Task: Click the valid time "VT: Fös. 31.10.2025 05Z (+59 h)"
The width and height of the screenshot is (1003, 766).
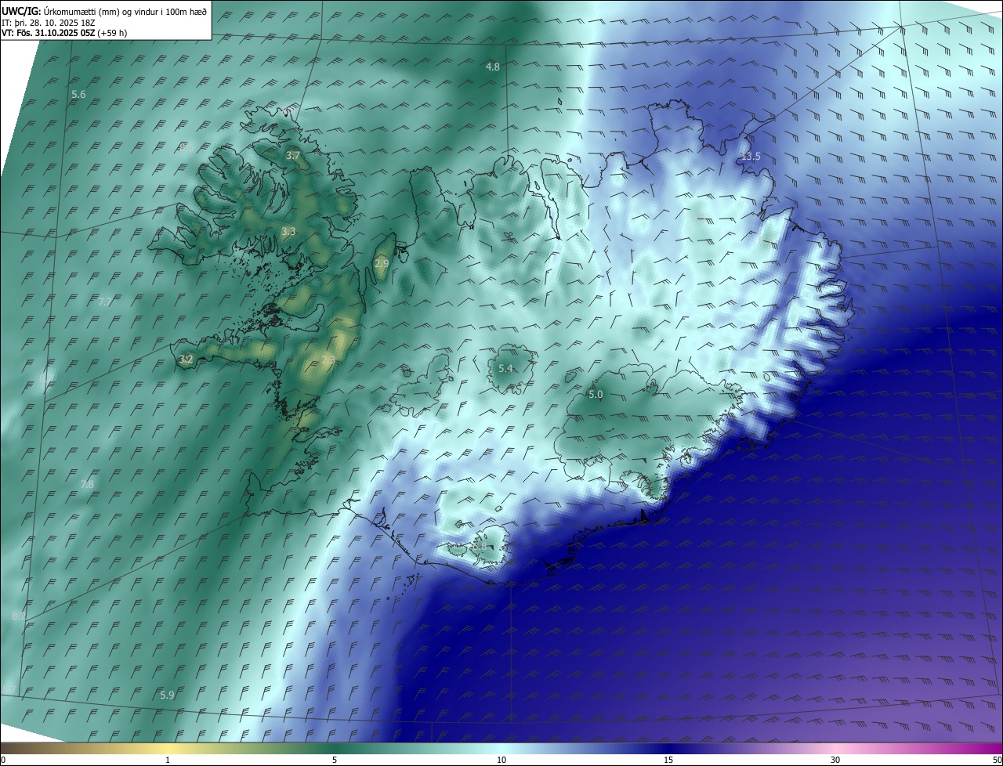Action: tap(65, 33)
